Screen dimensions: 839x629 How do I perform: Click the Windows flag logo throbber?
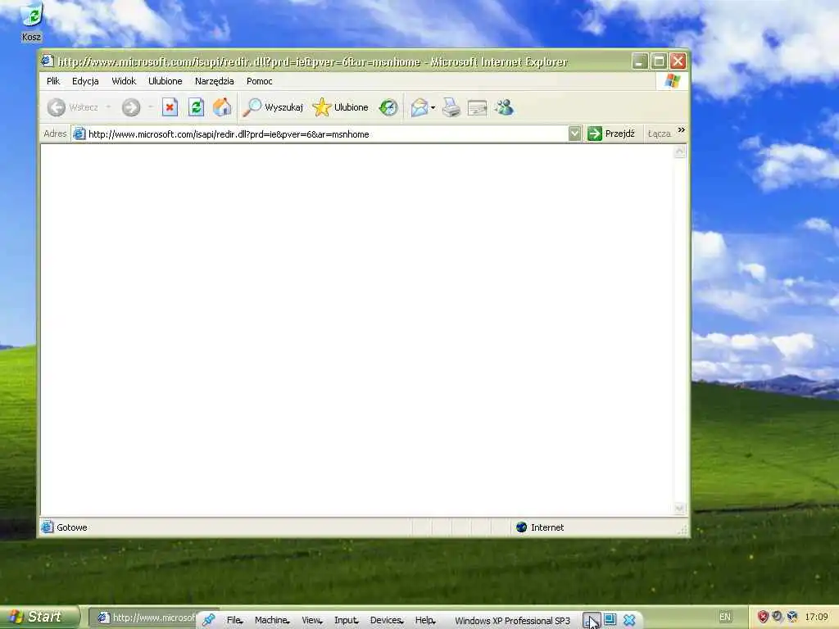pos(672,81)
